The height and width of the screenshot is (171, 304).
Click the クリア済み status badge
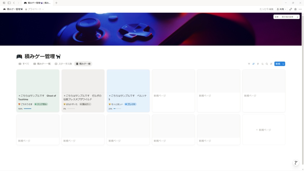coord(41,104)
